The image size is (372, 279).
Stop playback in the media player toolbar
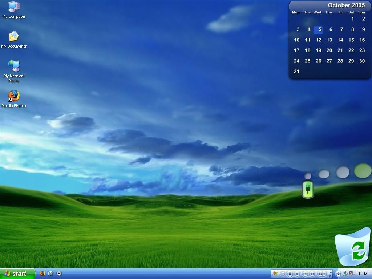pos(297,274)
